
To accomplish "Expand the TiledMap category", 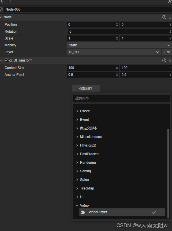I will 77,188.
